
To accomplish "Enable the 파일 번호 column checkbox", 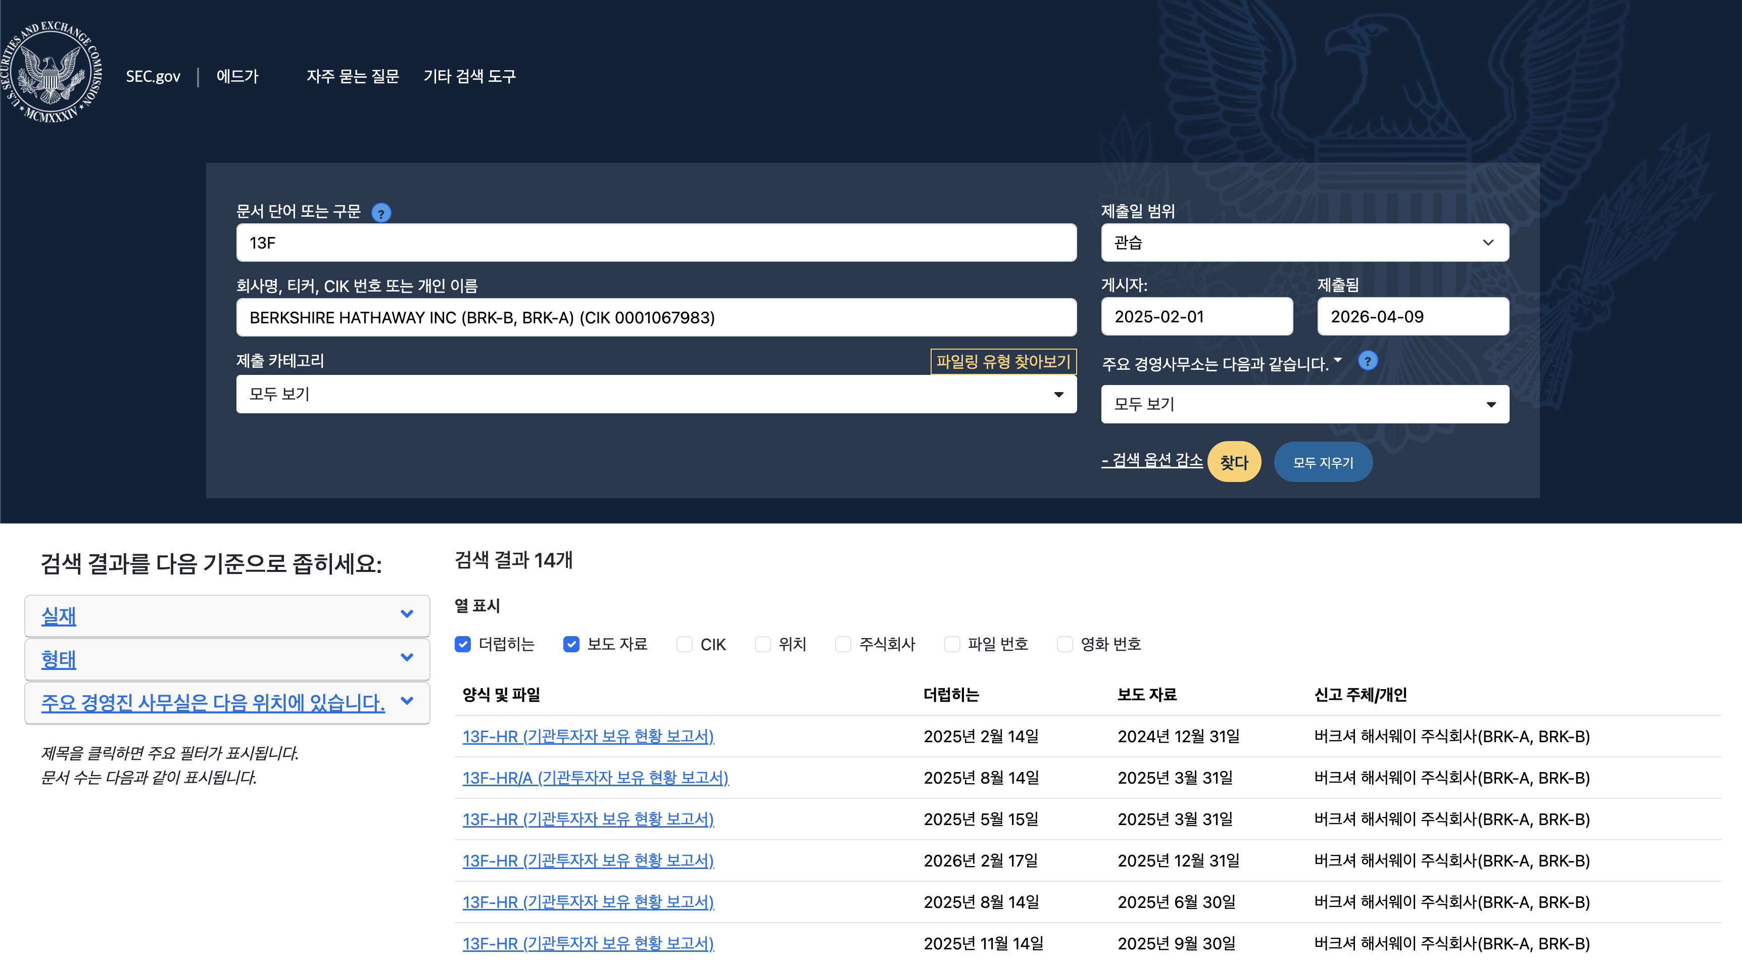I will (x=952, y=644).
